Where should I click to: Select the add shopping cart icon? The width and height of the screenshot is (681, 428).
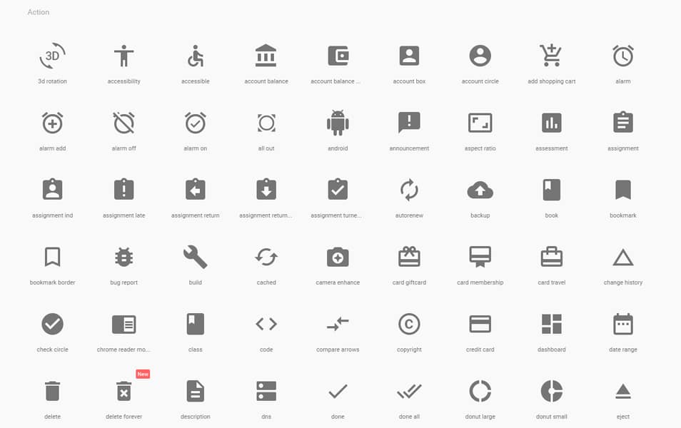pyautogui.click(x=550, y=55)
